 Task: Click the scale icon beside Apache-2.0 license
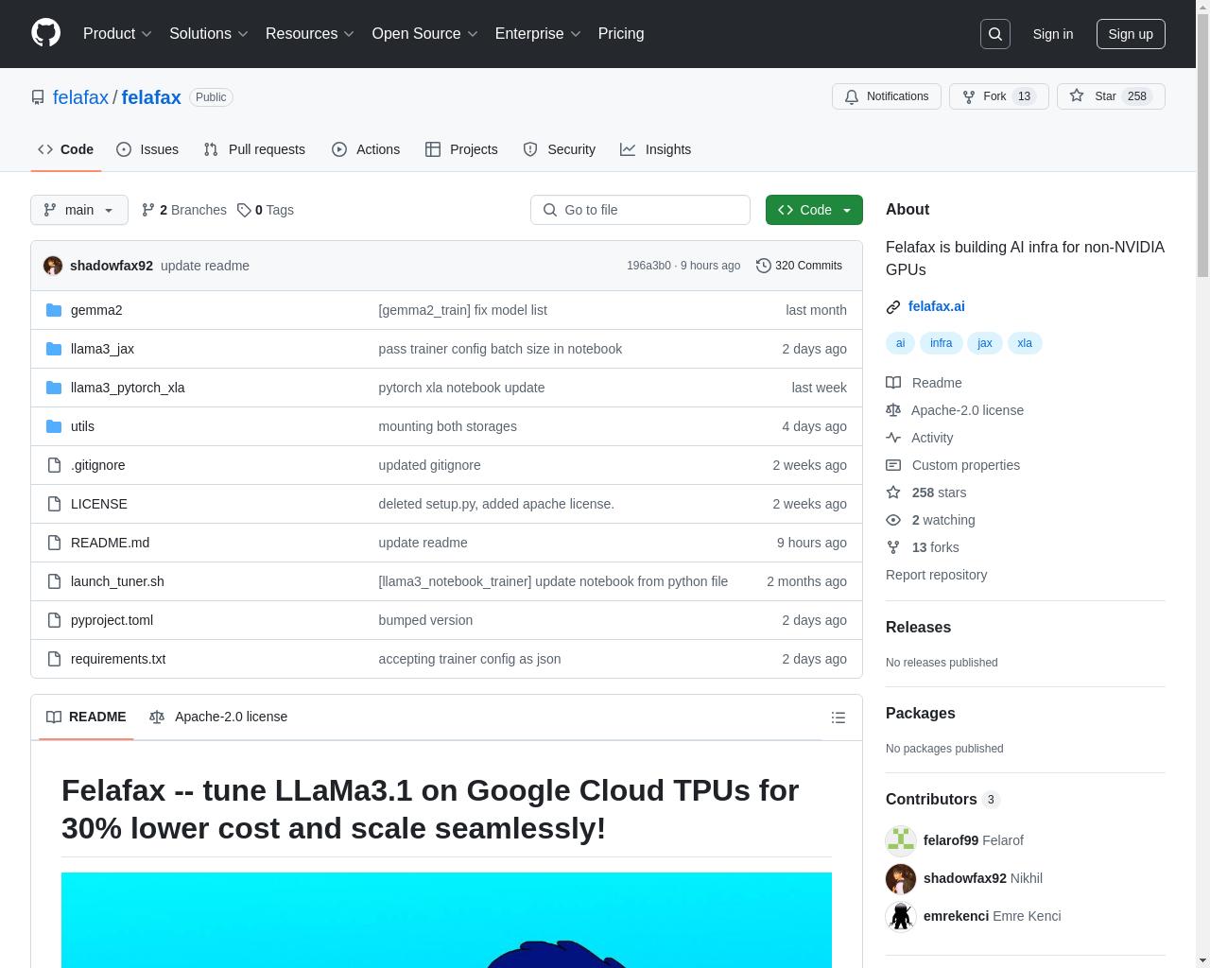click(x=893, y=410)
